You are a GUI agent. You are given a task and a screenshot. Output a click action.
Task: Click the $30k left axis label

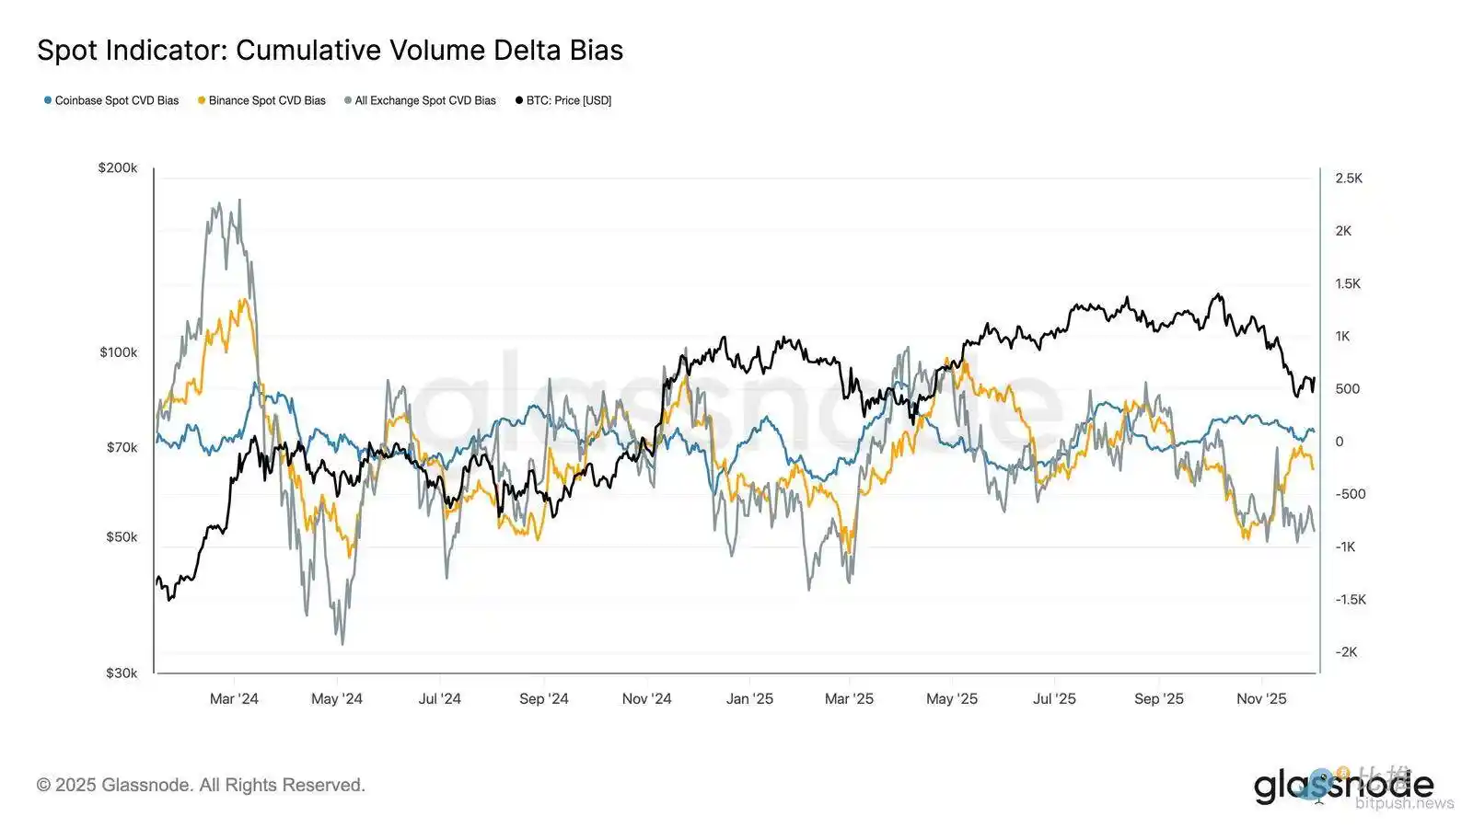tap(122, 673)
